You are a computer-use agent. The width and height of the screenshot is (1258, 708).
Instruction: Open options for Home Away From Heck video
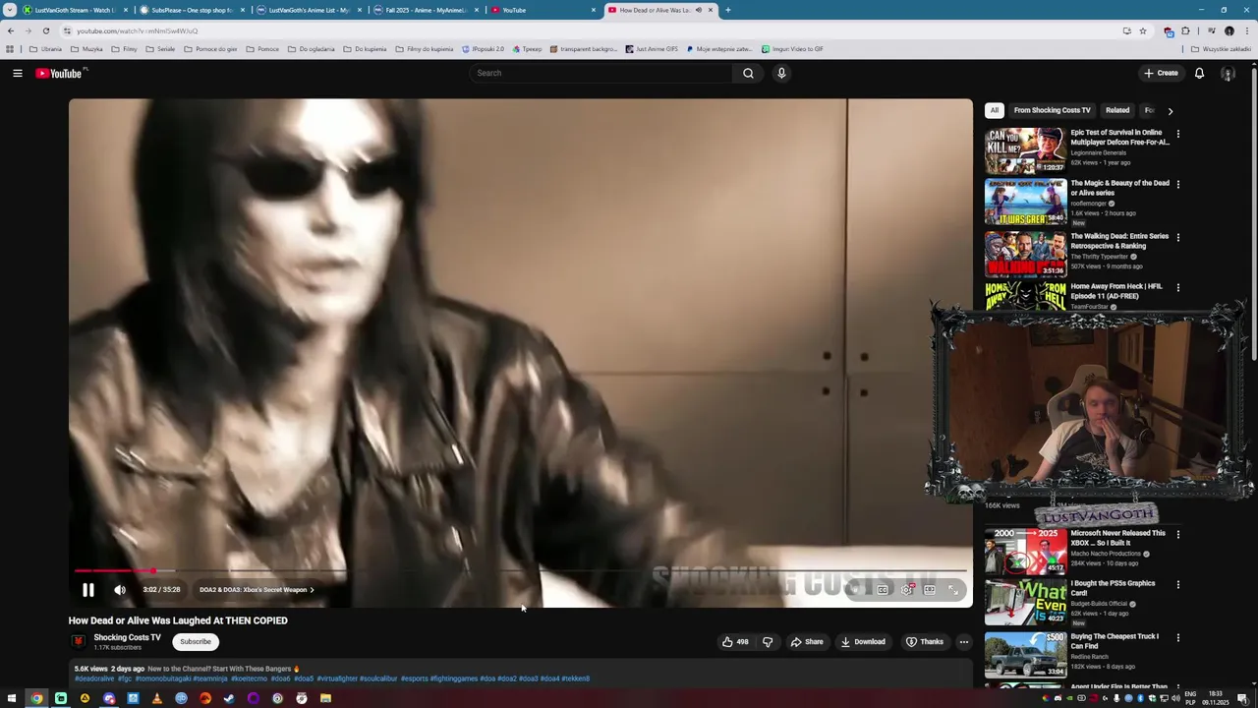(x=1178, y=287)
